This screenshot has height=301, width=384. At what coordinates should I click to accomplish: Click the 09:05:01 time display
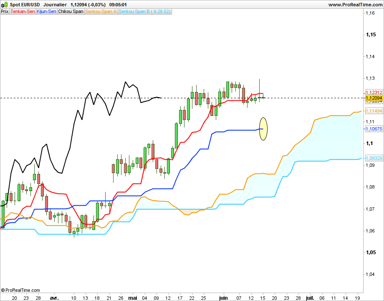[118, 5]
